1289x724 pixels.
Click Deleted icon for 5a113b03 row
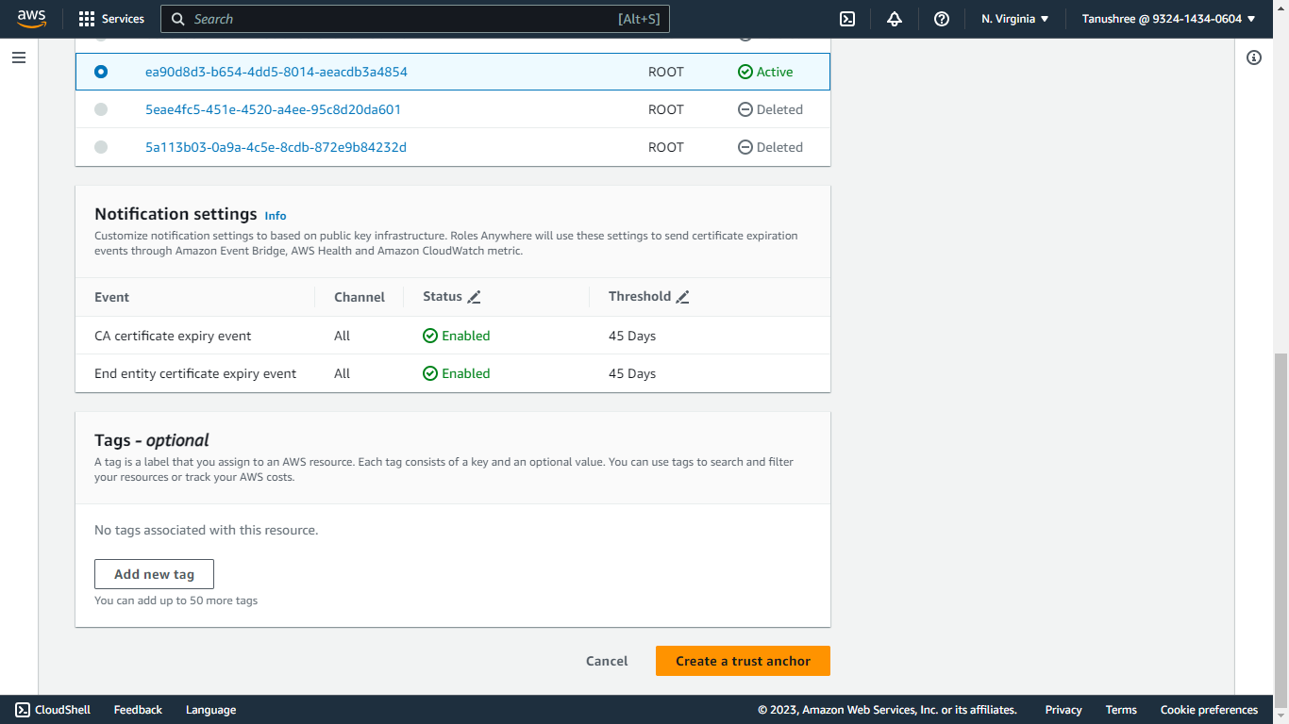pyautogui.click(x=745, y=147)
